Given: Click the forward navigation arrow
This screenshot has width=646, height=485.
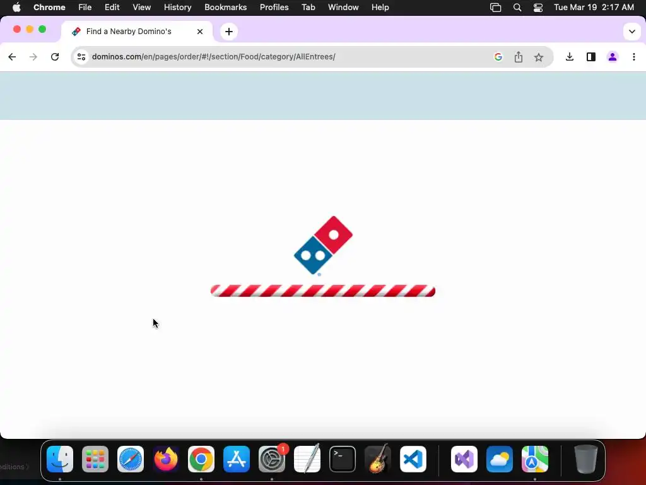Looking at the screenshot, I should coord(33,57).
